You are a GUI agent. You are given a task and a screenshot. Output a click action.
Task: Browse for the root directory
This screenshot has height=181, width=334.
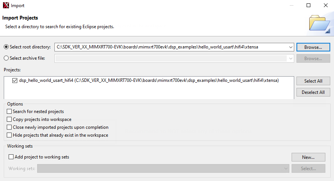click(x=313, y=47)
